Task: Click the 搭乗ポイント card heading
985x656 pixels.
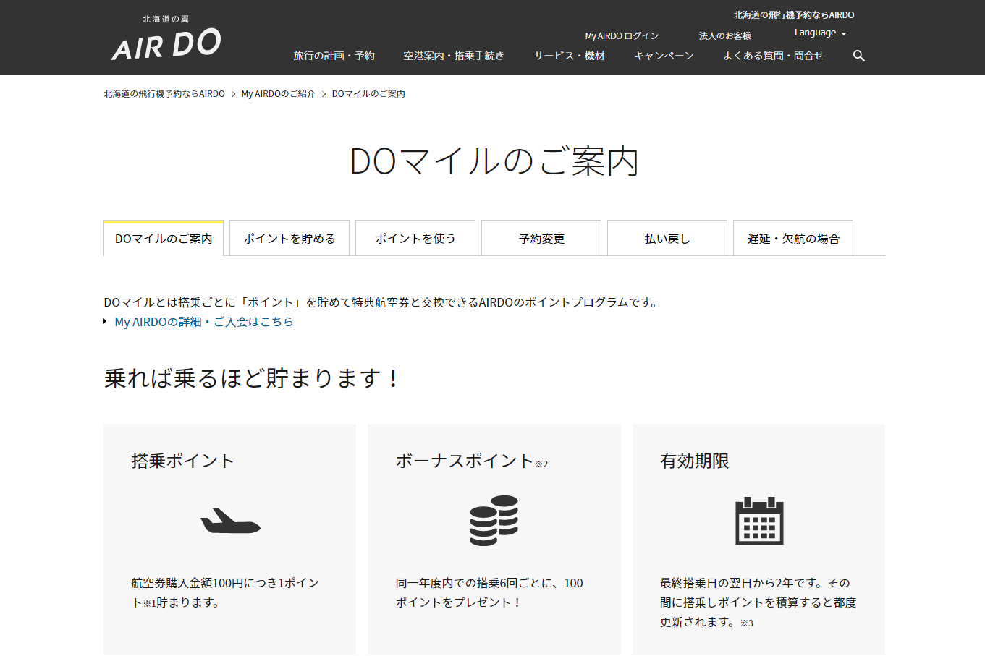Action: click(x=183, y=461)
